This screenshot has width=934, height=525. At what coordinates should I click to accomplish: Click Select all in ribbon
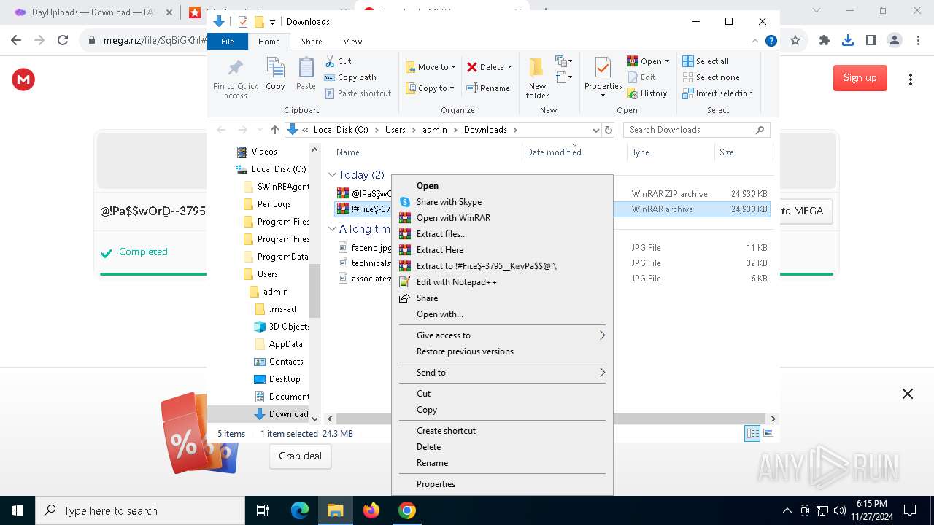[706, 61]
